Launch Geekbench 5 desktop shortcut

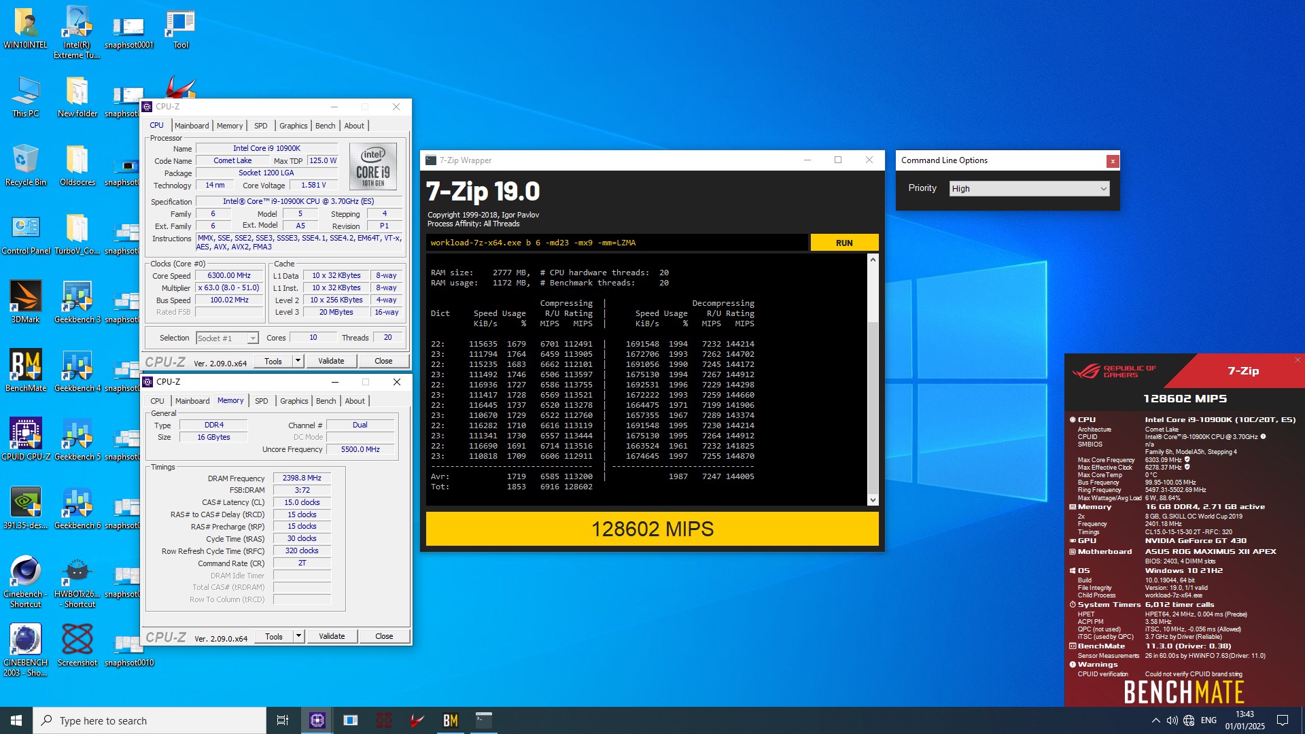[x=77, y=440]
